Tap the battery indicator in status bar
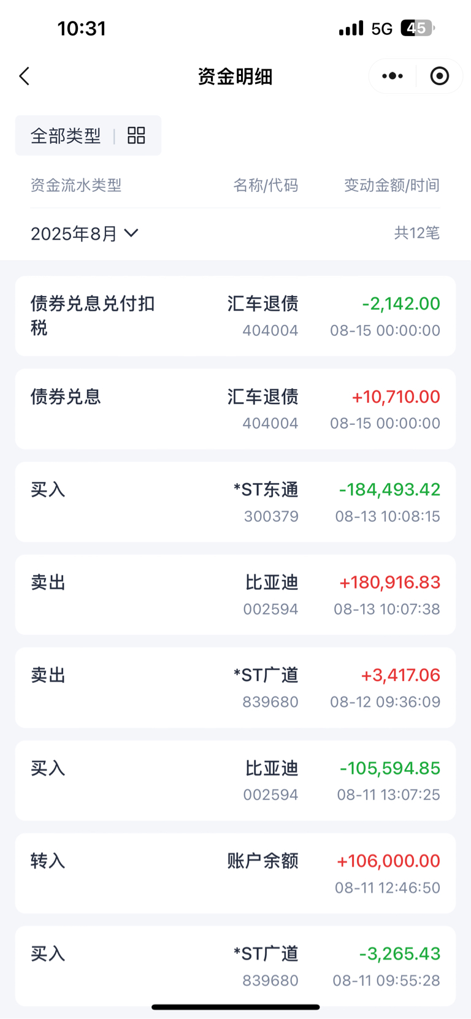Viewport: 471px width, 1019px height. point(418,28)
